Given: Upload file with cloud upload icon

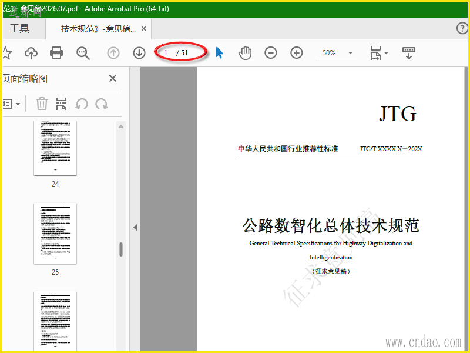Looking at the screenshot, I should point(31,53).
